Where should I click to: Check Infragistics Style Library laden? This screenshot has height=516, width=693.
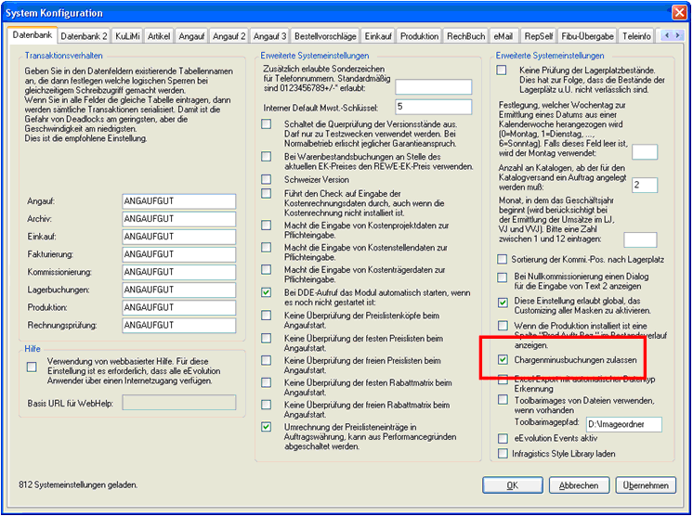pyautogui.click(x=503, y=454)
